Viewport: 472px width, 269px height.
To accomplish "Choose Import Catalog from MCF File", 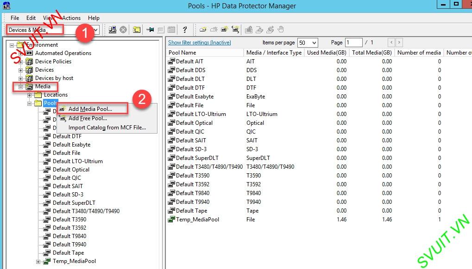I will 107,128.
